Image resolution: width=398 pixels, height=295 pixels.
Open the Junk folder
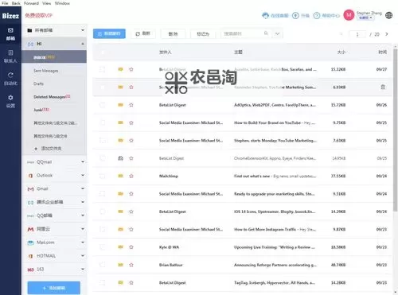tap(41, 110)
